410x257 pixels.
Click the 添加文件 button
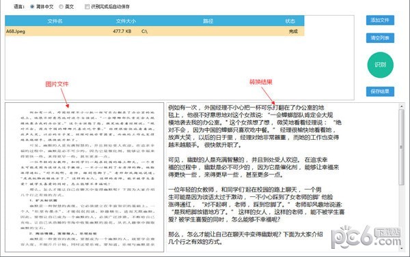[380, 20]
